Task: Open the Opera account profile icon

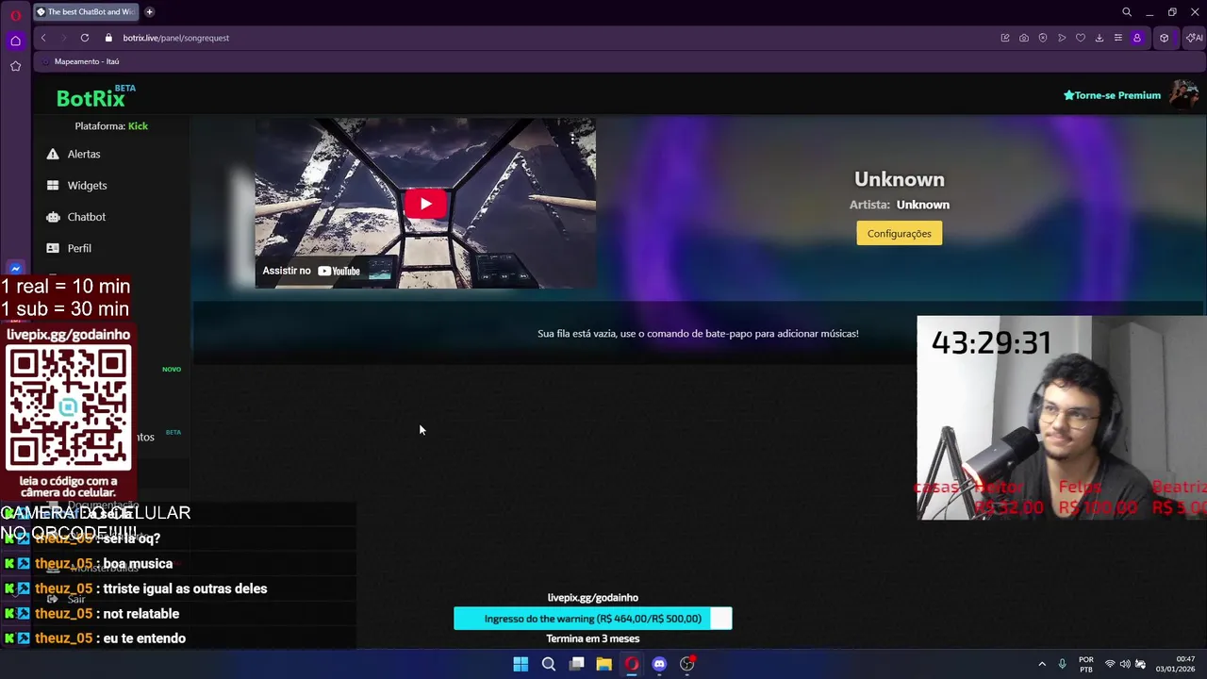Action: [1137, 38]
